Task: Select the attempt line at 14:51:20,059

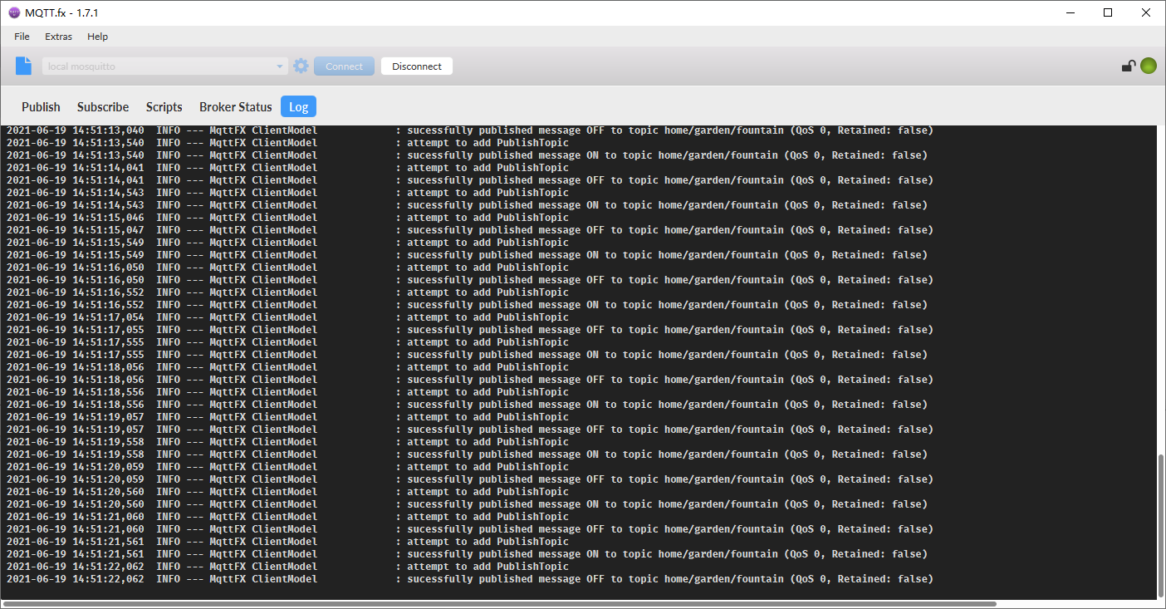Action: tap(288, 467)
